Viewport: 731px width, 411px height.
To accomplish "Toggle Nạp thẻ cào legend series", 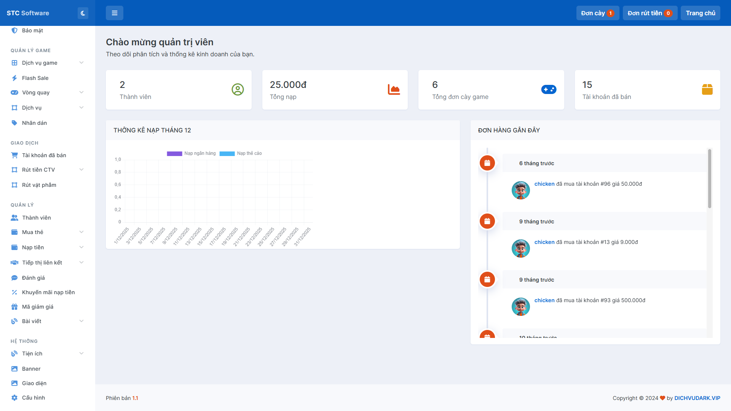I will click(249, 153).
